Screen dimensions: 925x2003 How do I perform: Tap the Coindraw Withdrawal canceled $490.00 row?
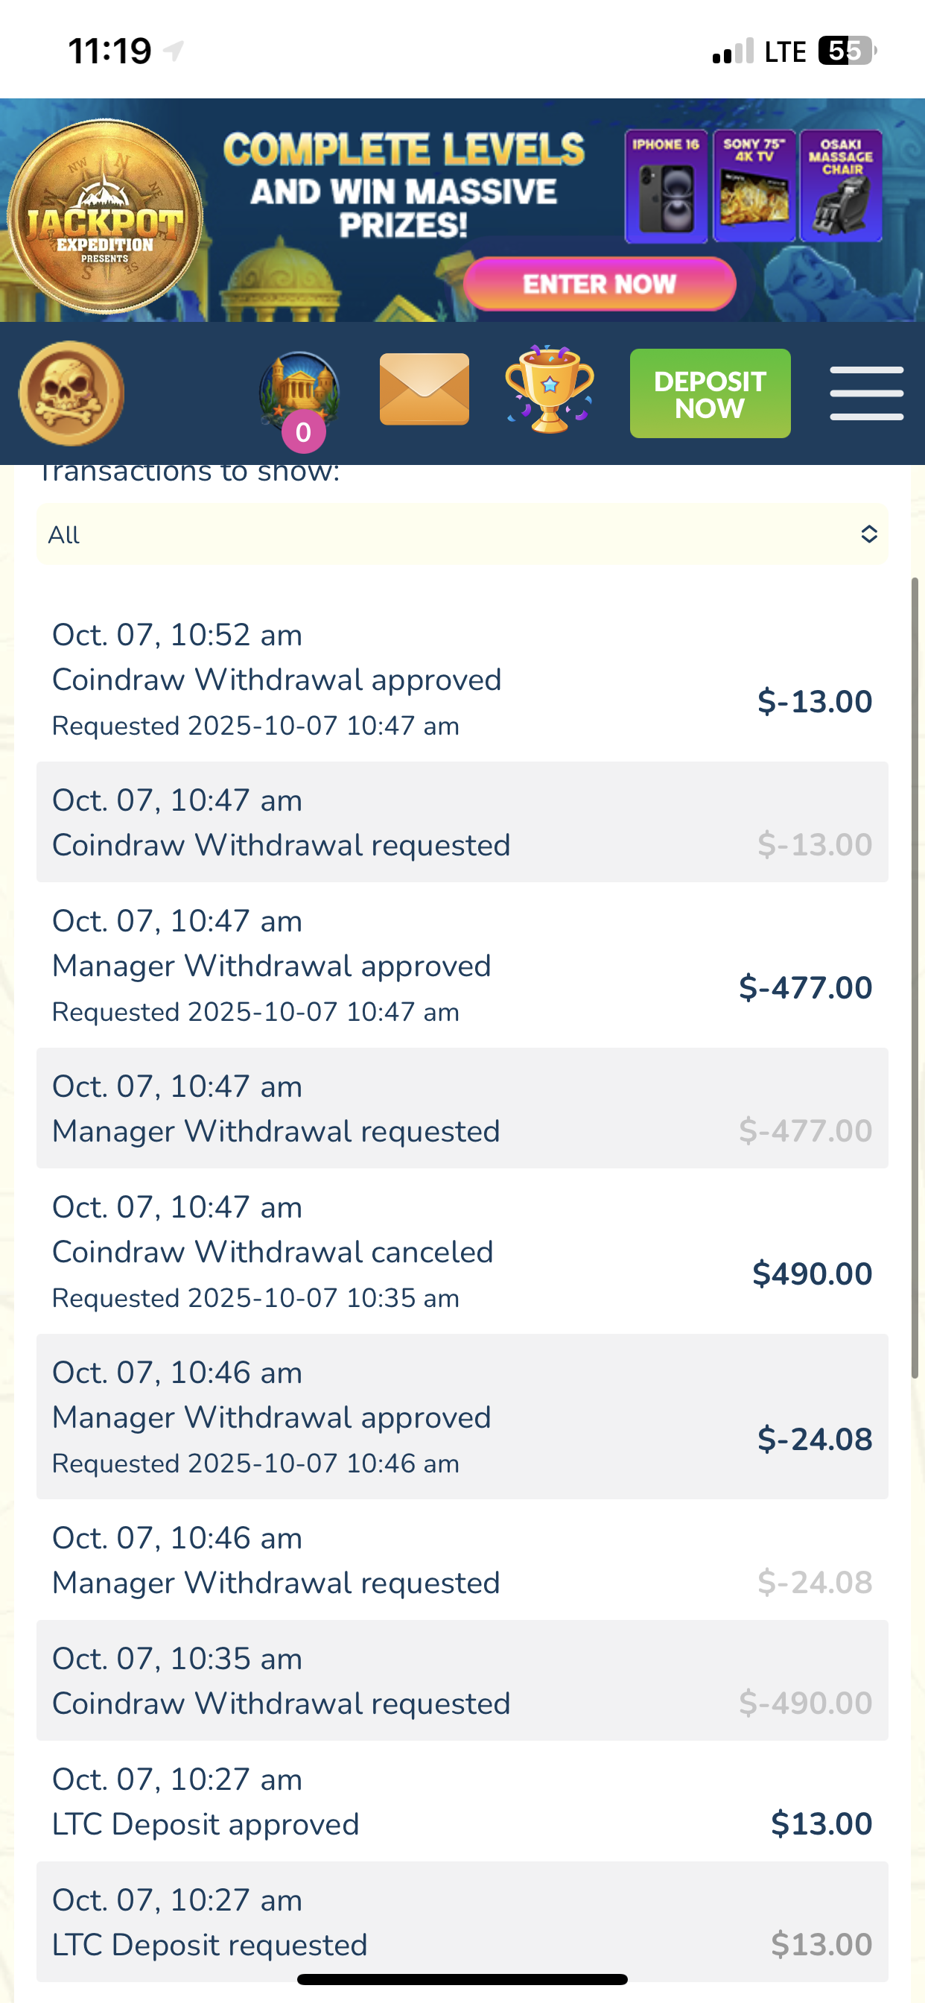[462, 1252]
